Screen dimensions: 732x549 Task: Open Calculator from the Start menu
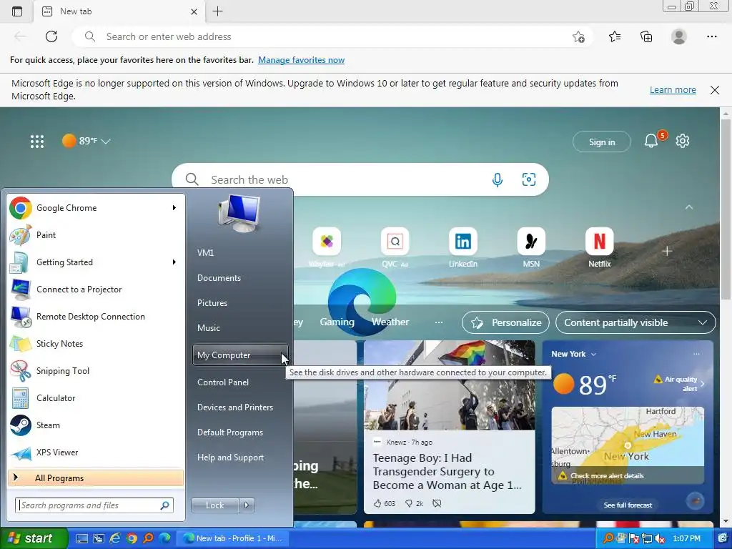[x=96, y=397]
